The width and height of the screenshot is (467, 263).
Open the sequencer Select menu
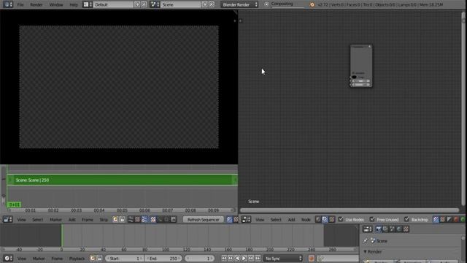(x=37, y=220)
